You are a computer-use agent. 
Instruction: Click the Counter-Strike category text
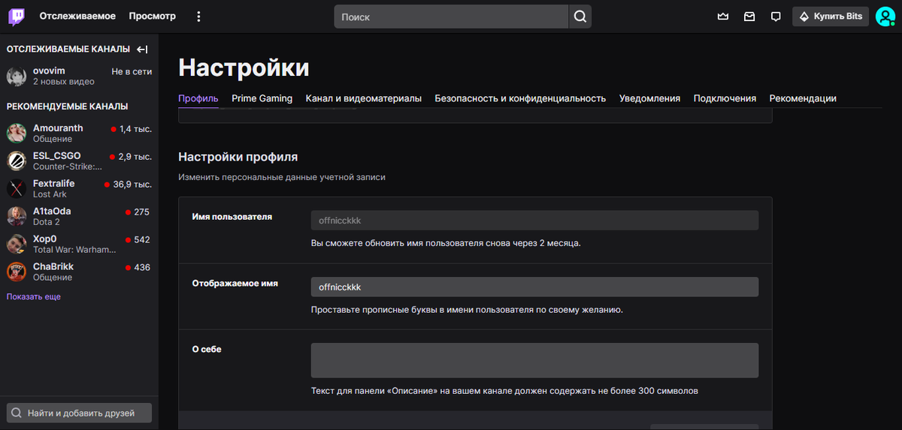68,167
